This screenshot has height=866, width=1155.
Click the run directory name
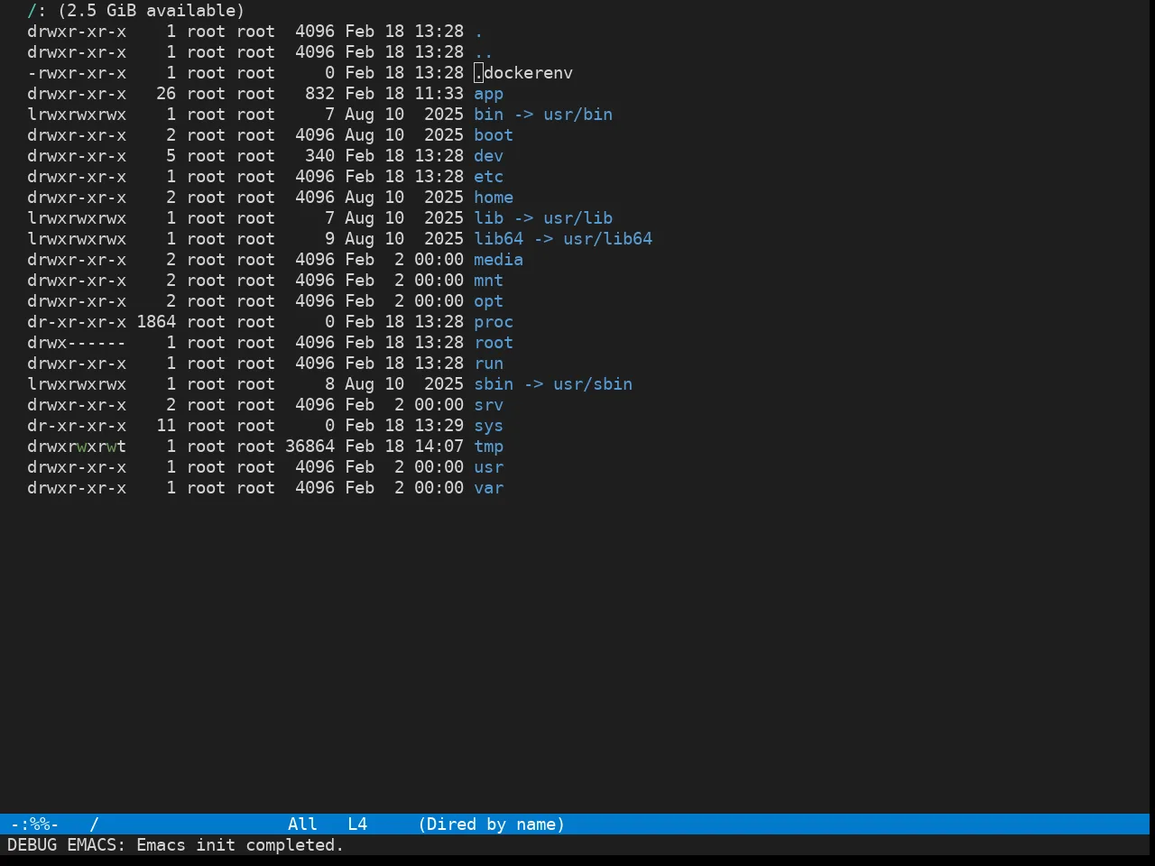488,364
